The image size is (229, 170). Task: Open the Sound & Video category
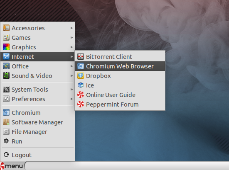[38, 76]
